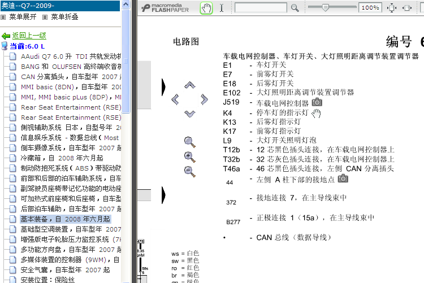Open 可加热式前座椅和后座椅 item
424x283 pixels.
(71, 199)
